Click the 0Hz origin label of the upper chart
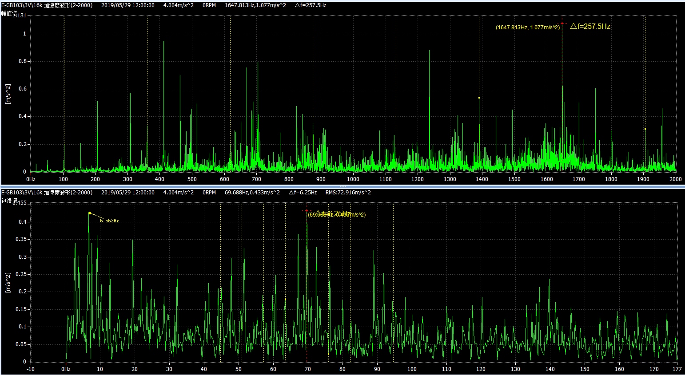This screenshot has width=685, height=375. pos(31,179)
